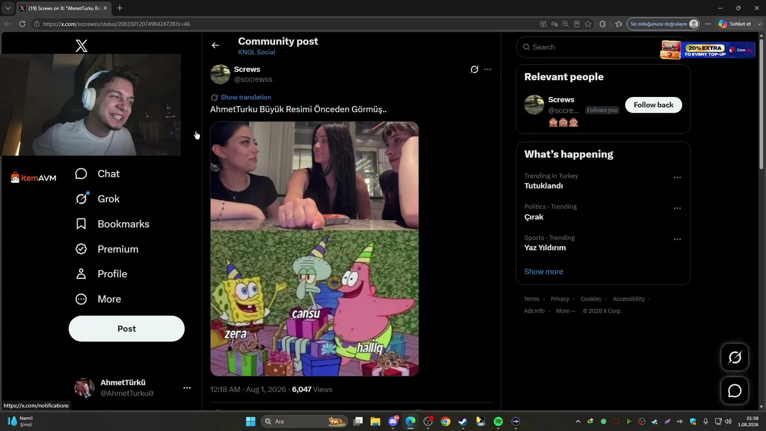766x431 pixels.
Task: Open the Accessibility footer link
Action: coord(629,299)
